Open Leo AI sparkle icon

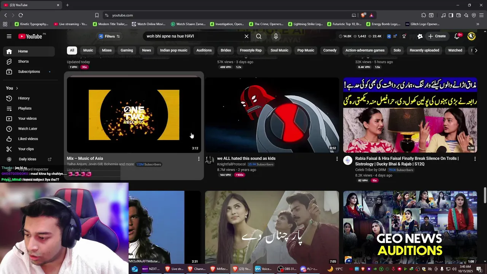click(x=466, y=15)
